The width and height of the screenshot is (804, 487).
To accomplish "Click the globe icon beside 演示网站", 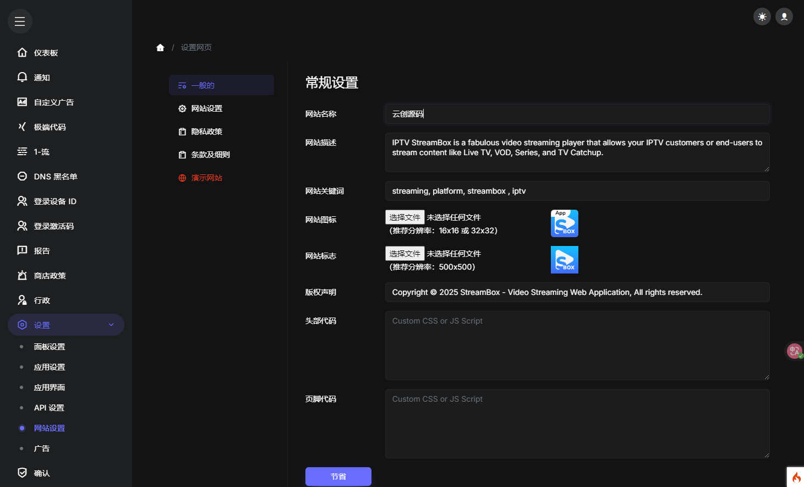I will [x=182, y=178].
